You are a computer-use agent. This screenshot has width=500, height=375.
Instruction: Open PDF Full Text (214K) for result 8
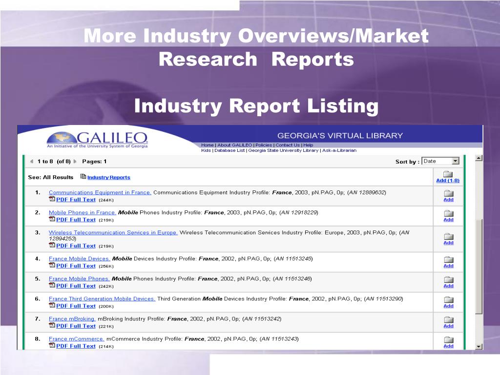(76, 346)
